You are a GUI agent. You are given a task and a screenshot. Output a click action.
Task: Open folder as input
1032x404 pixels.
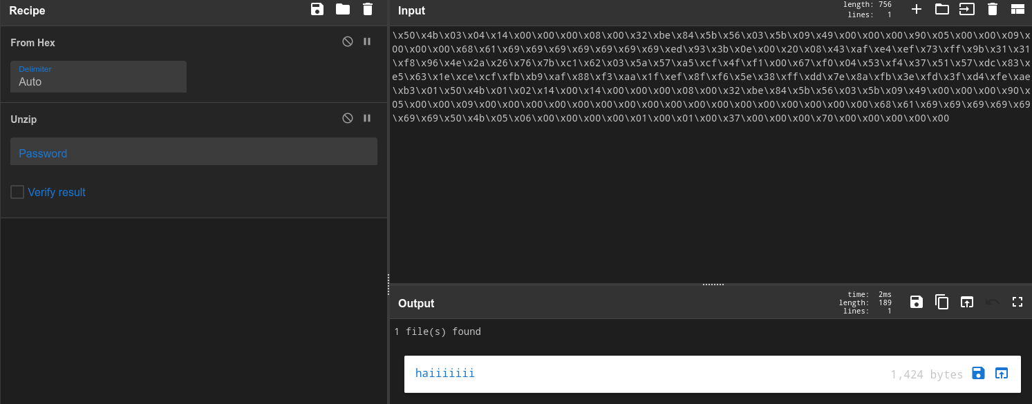point(941,9)
